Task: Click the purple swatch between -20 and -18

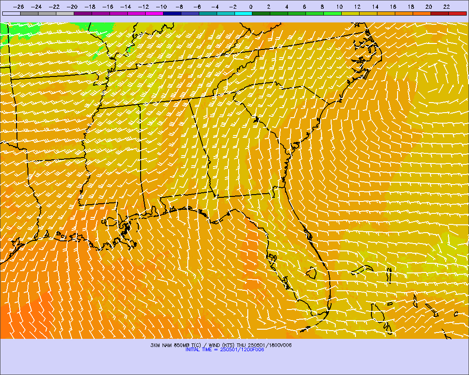Action: pyautogui.click(x=83, y=13)
